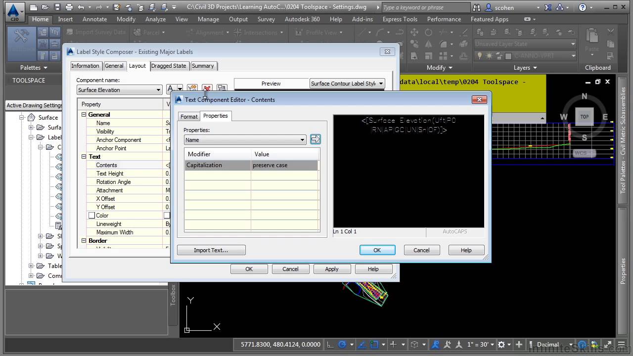Viewport: 633px width, 356px height.
Task: Click the insert property arrow icon
Action: 315,139
